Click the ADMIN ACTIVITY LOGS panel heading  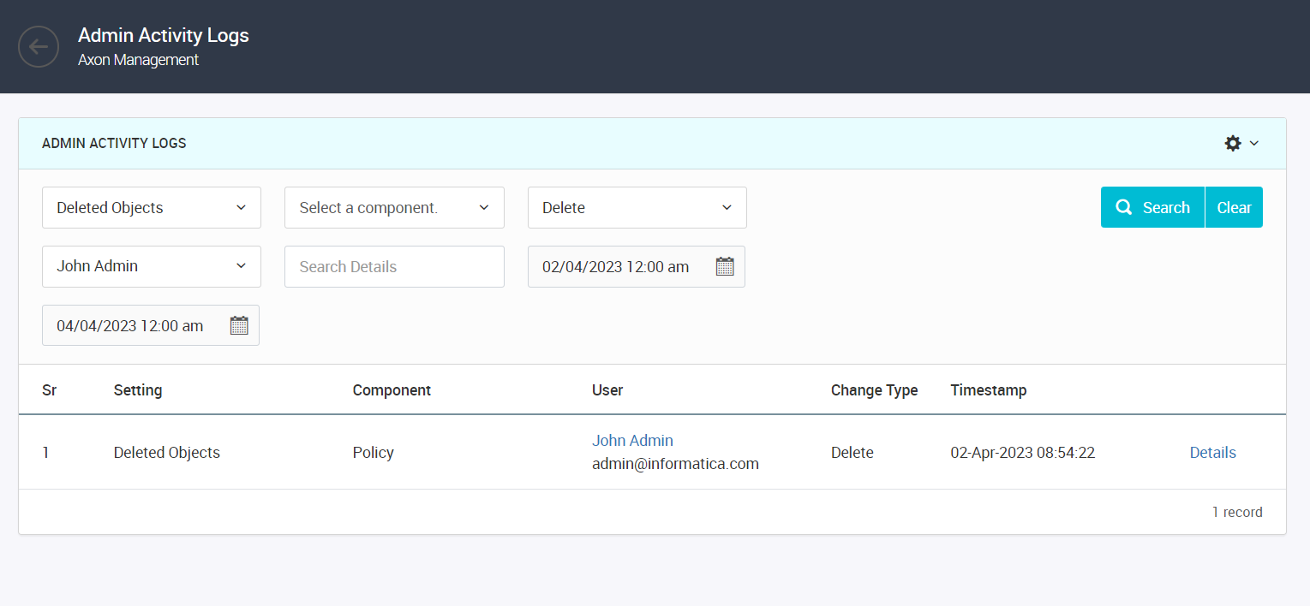[114, 143]
